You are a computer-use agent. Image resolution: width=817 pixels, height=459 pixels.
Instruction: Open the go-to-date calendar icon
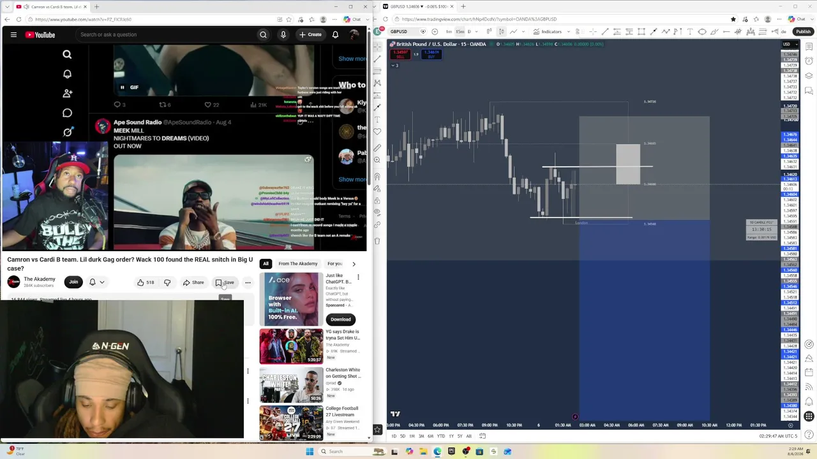click(x=483, y=436)
